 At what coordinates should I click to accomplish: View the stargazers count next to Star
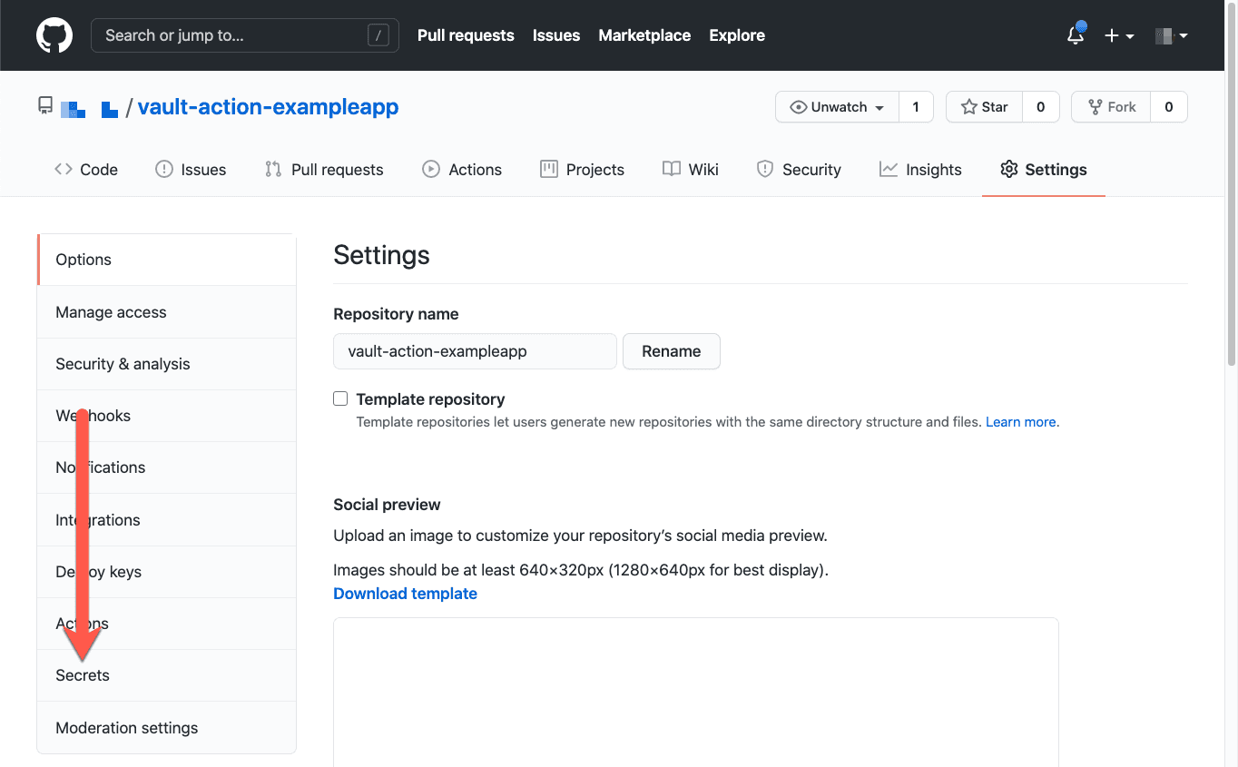click(x=1040, y=107)
